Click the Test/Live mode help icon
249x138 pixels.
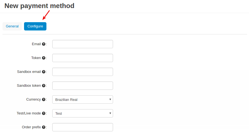coord(44,113)
